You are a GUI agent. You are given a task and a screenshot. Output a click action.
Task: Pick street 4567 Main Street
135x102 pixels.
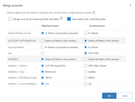(85, 66)
